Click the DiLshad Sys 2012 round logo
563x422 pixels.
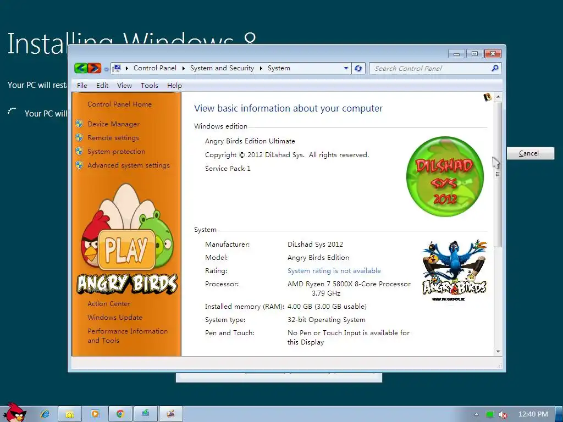[x=445, y=176]
